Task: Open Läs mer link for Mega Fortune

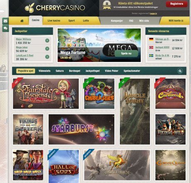Action: (66, 57)
